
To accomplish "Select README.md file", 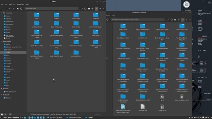I will (x=143, y=108).
